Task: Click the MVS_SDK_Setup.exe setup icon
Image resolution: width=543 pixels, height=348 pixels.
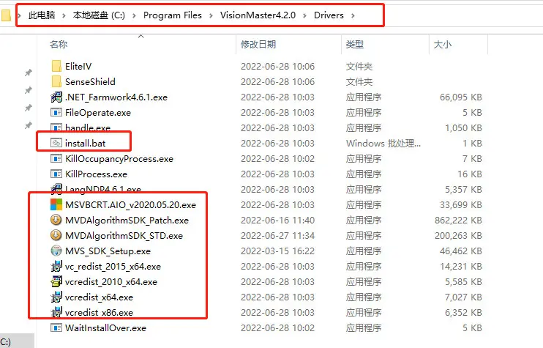Action: [x=56, y=251]
